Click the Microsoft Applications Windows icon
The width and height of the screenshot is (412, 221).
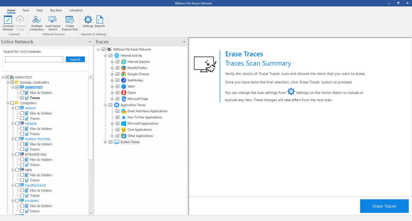(x=124, y=123)
